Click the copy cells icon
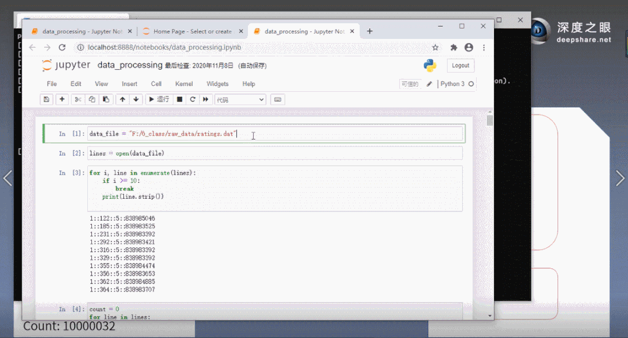The height and width of the screenshot is (338, 628). [x=92, y=99]
